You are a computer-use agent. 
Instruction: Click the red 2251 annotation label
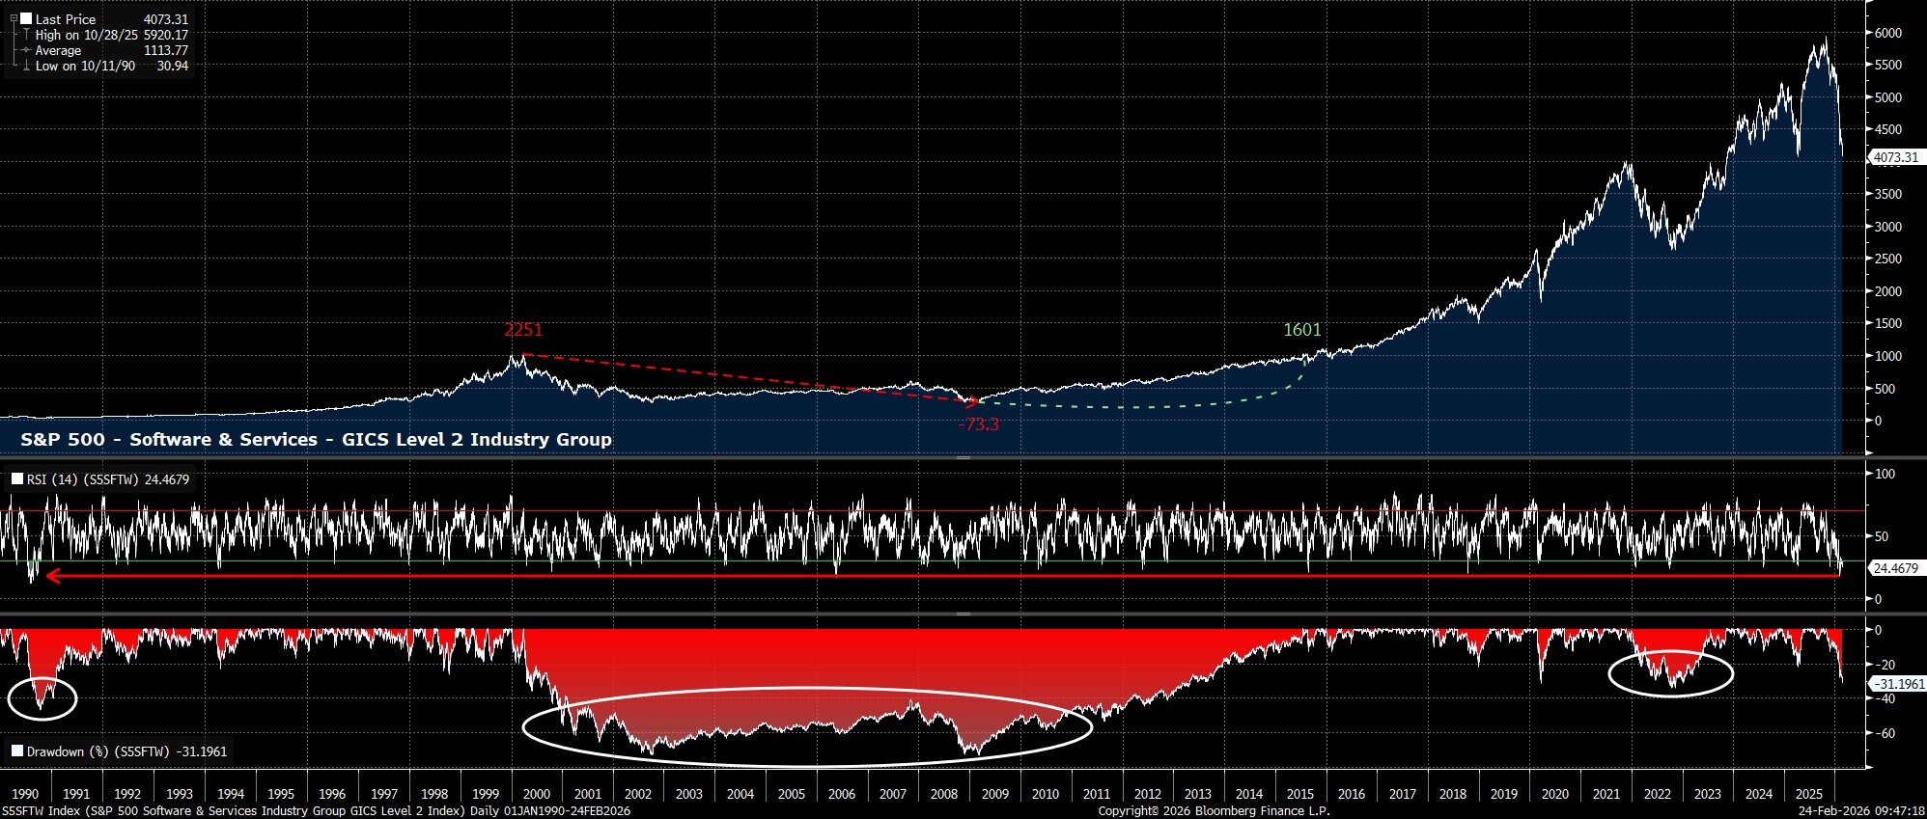pos(523,330)
